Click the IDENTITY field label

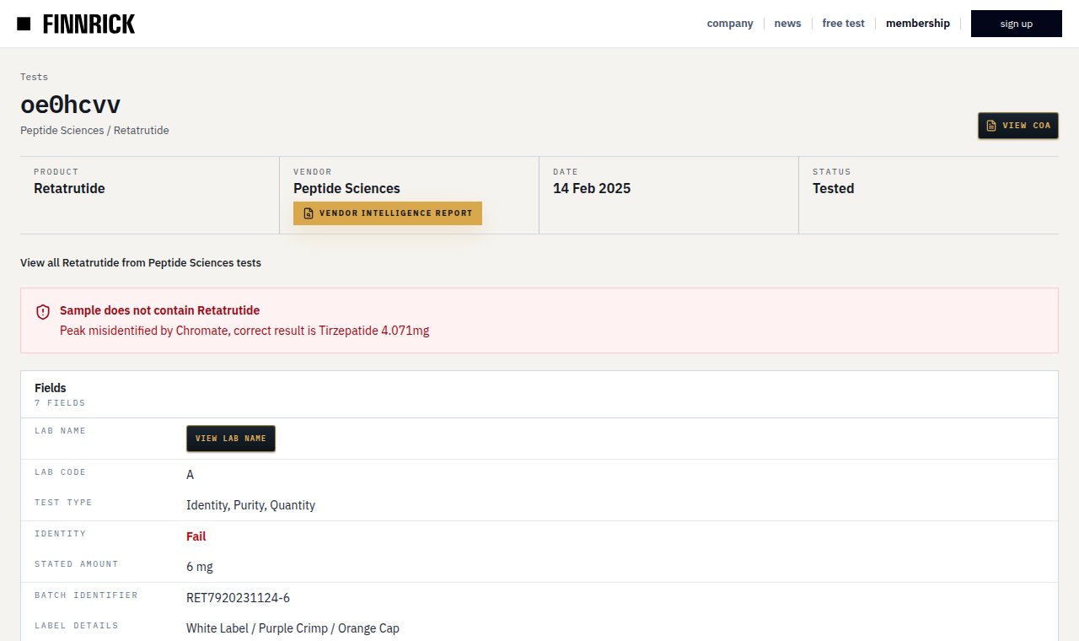coord(60,534)
